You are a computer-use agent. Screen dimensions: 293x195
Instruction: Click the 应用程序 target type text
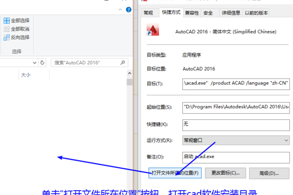[x=191, y=55]
